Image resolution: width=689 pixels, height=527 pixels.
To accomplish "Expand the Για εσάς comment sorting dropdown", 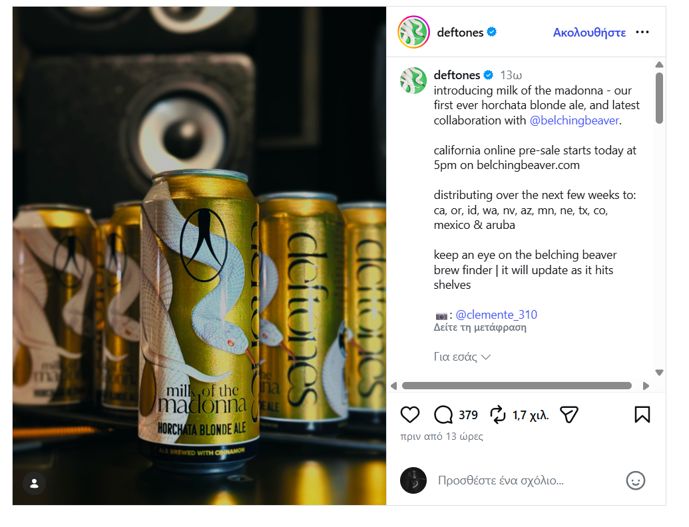I will [x=462, y=357].
